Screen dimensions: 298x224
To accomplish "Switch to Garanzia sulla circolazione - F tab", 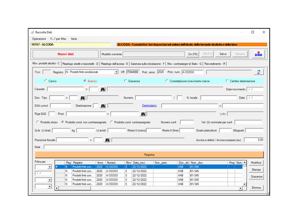I will click(x=148, y=64).
